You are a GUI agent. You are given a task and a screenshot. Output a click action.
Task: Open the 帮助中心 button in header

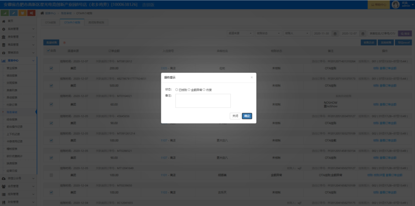(379, 5)
